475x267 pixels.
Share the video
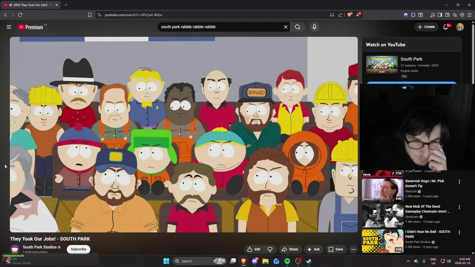point(290,249)
